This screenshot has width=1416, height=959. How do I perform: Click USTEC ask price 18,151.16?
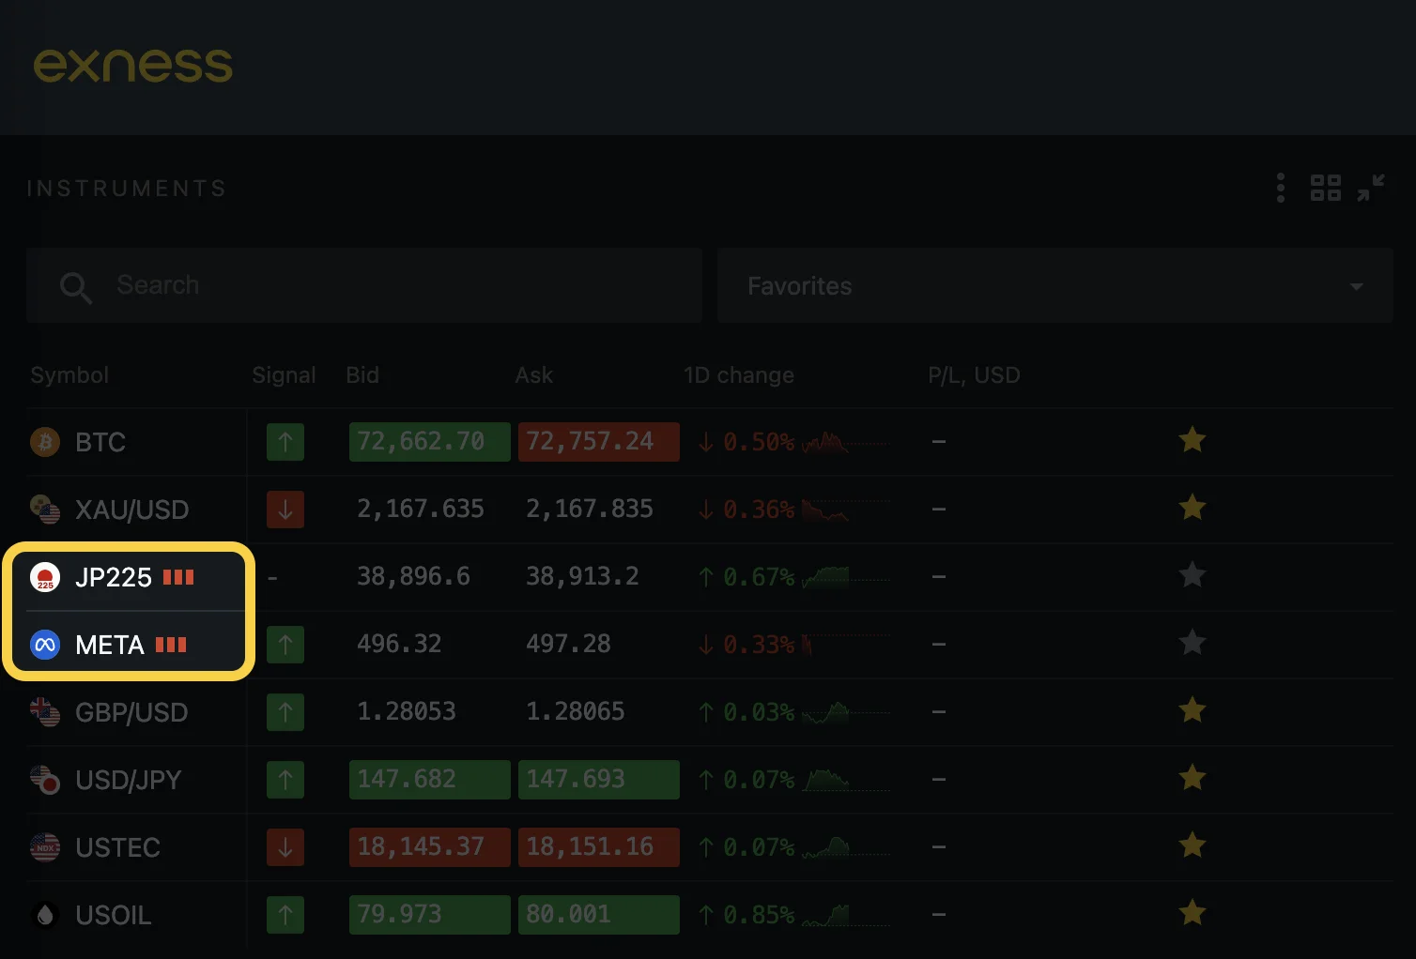coord(599,846)
